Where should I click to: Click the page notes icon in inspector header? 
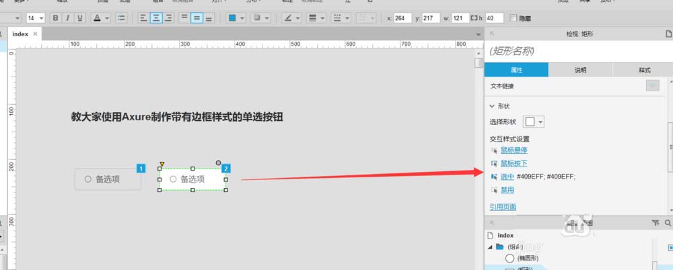(668, 34)
